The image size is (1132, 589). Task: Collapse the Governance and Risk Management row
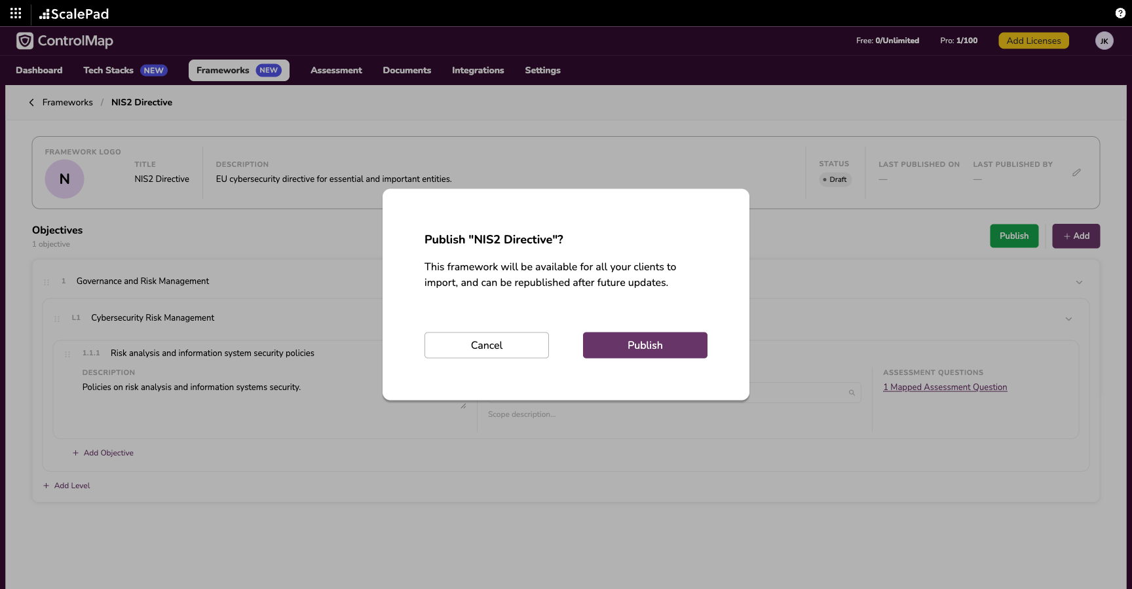1079,282
